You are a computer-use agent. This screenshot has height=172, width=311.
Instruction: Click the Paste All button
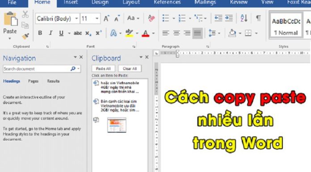(x=103, y=69)
